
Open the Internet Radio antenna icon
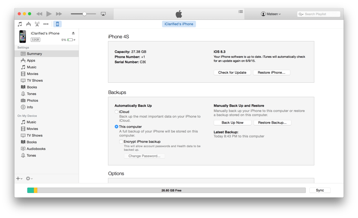37,24
